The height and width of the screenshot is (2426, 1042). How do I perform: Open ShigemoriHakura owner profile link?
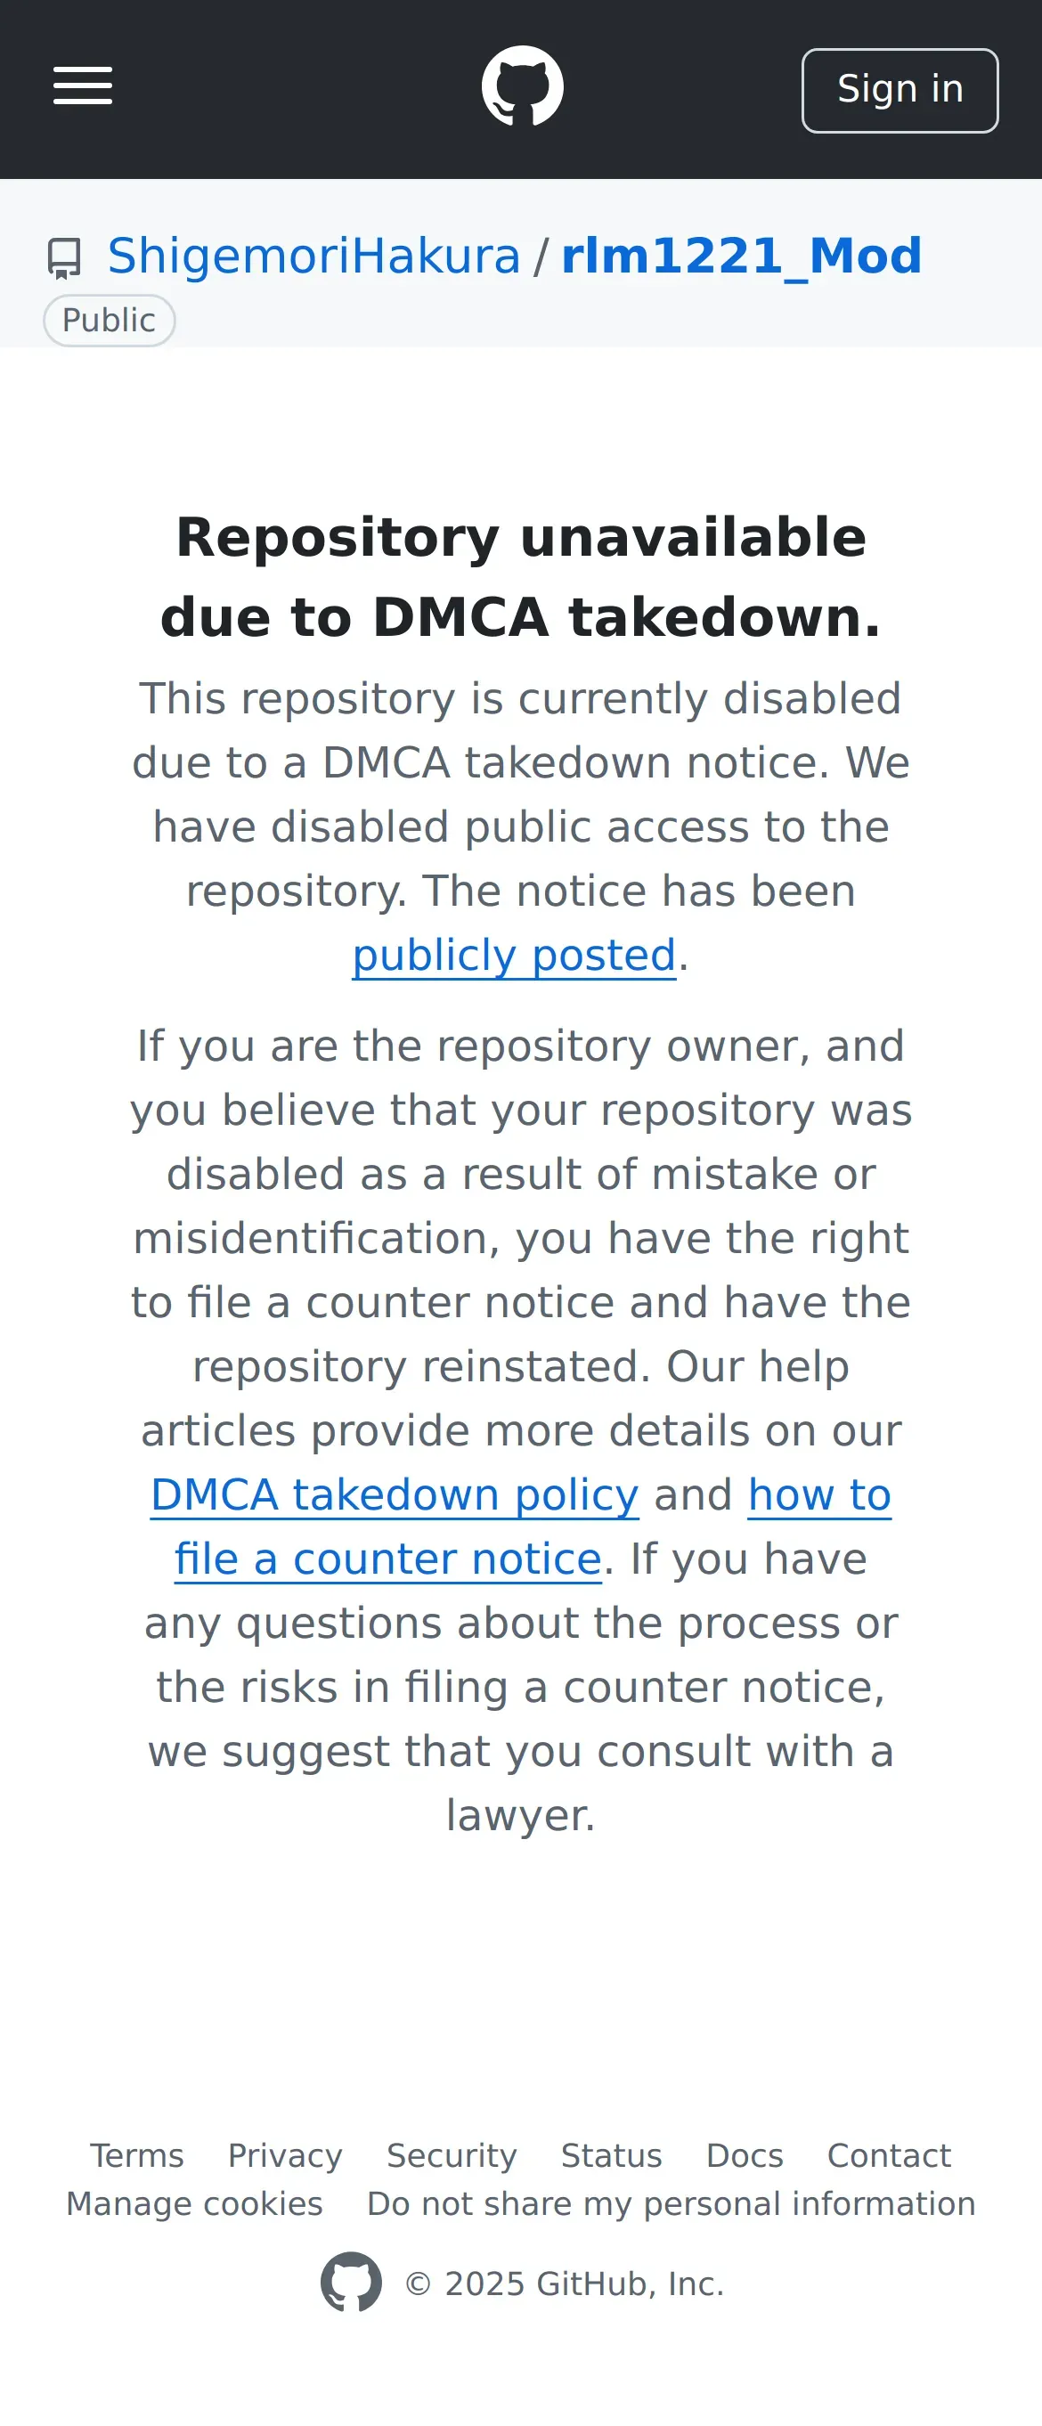[x=313, y=256]
